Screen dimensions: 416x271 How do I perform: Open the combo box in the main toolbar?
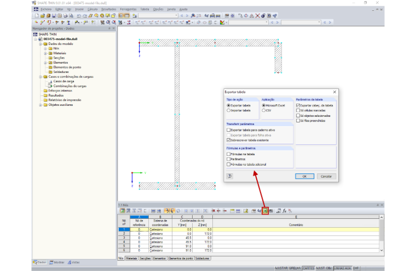[x=176, y=16]
